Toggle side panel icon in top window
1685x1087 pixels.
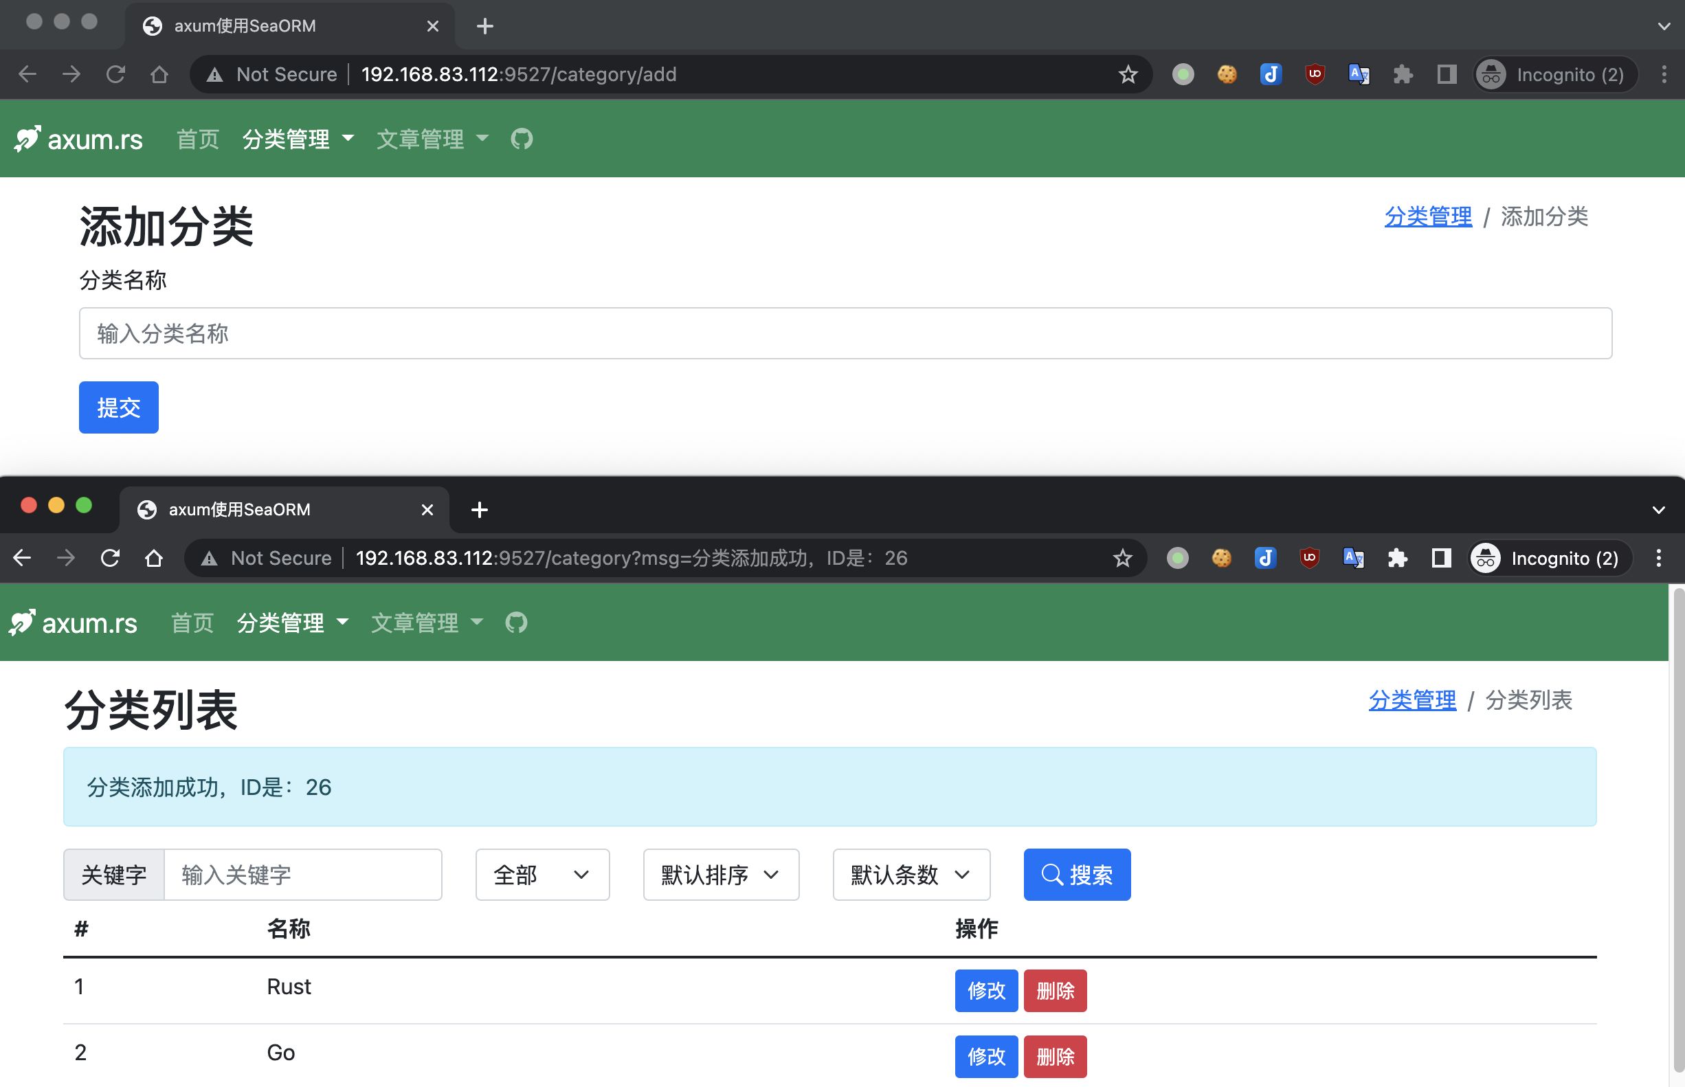(x=1447, y=74)
